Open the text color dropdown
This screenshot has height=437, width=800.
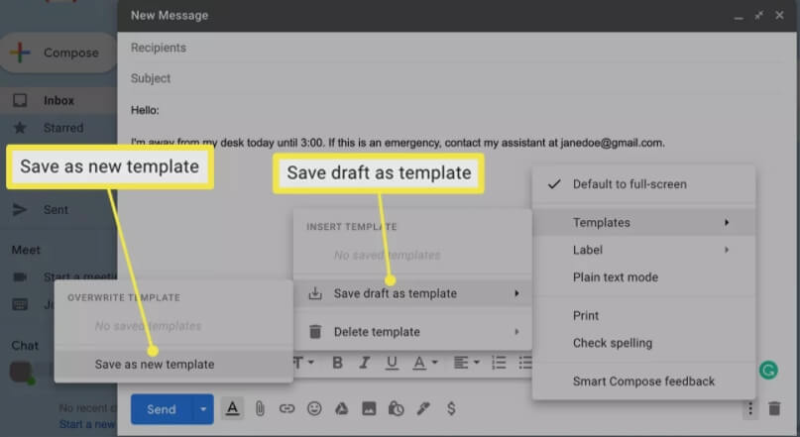425,363
